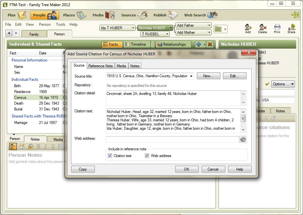Toggle Underline in the notes toolbar
The image size is (303, 215).
tap(53, 146)
